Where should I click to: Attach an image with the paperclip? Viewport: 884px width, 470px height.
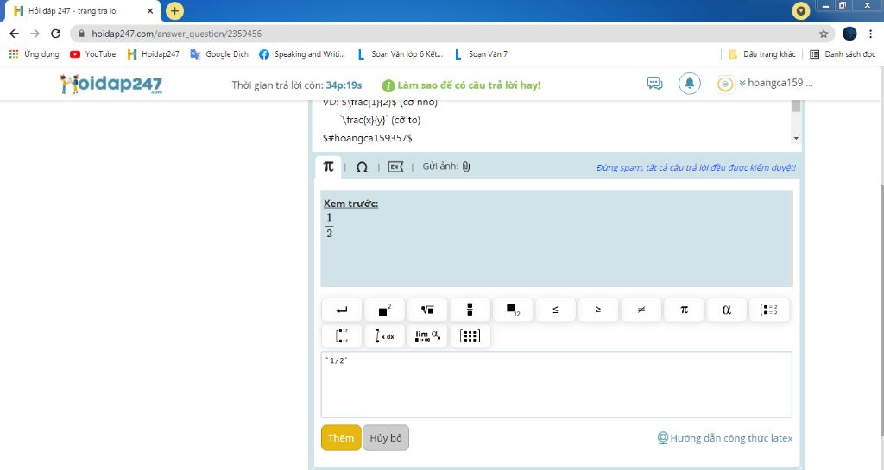tap(465, 166)
